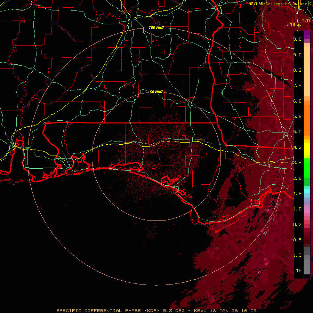Viewport: 313px width, 313px height.
Task: Click the 7.4 value on the color scale
Action: pos(297,86)
